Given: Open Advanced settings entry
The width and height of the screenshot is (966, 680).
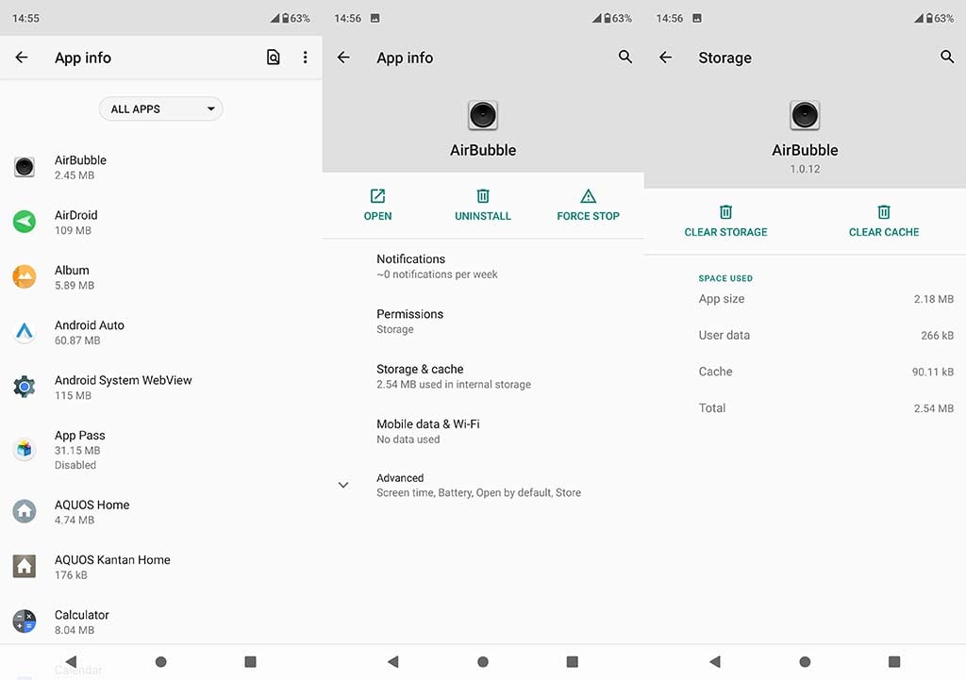Looking at the screenshot, I should 483,485.
